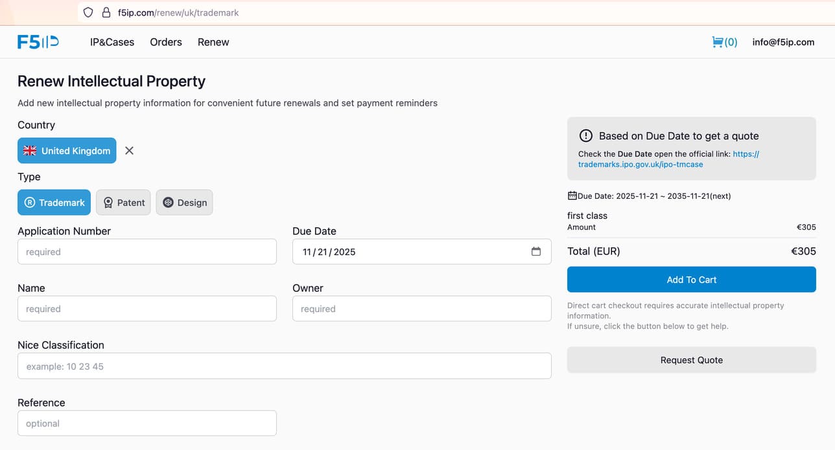The width and height of the screenshot is (835, 450).
Task: Open the Renew nav item
Action: coord(213,42)
